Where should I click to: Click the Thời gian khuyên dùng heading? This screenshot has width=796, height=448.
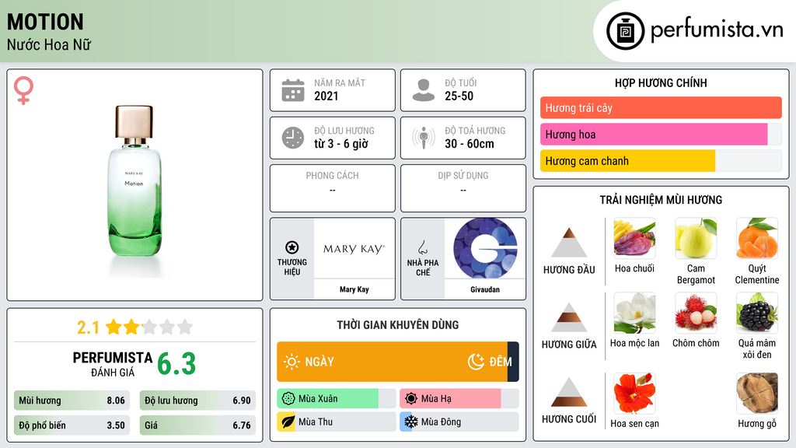click(398, 324)
